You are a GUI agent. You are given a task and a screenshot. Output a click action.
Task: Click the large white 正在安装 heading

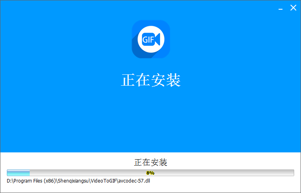point(151,80)
